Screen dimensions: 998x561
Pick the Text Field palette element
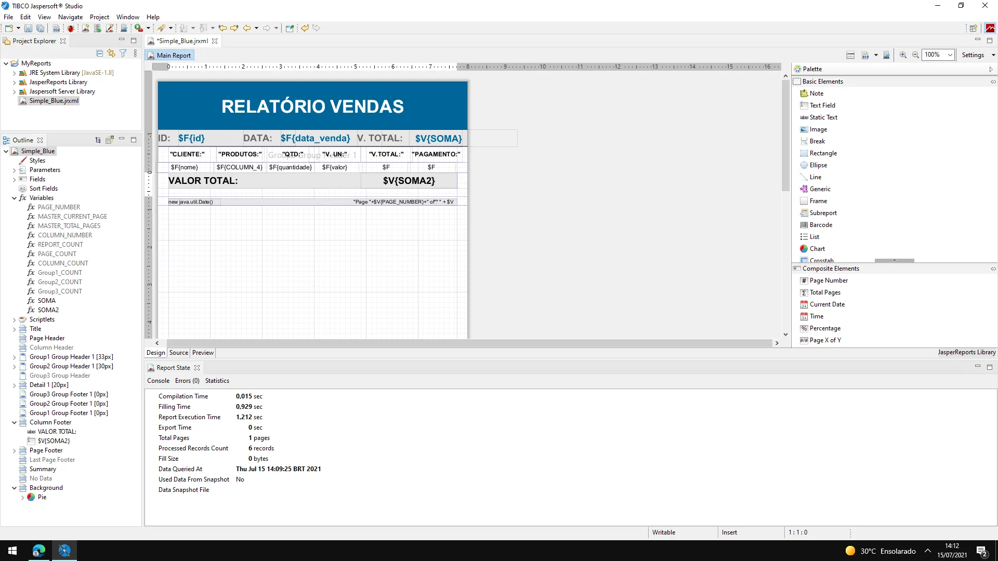click(x=822, y=105)
